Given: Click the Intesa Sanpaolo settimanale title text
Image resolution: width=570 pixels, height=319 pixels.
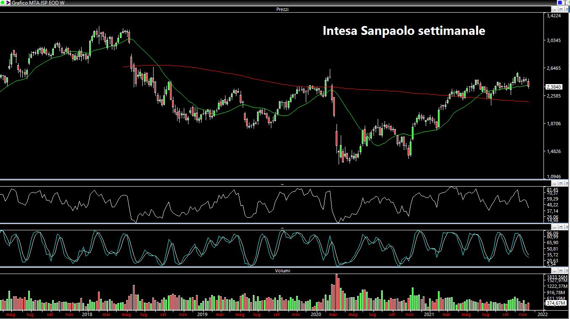Looking at the screenshot, I should click(404, 31).
